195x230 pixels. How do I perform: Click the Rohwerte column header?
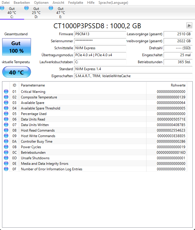(167, 85)
